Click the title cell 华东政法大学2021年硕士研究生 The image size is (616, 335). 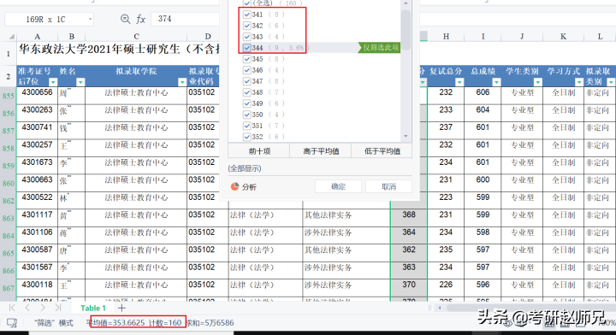point(118,50)
